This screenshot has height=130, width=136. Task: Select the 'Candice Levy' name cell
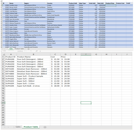pos(17,5)
